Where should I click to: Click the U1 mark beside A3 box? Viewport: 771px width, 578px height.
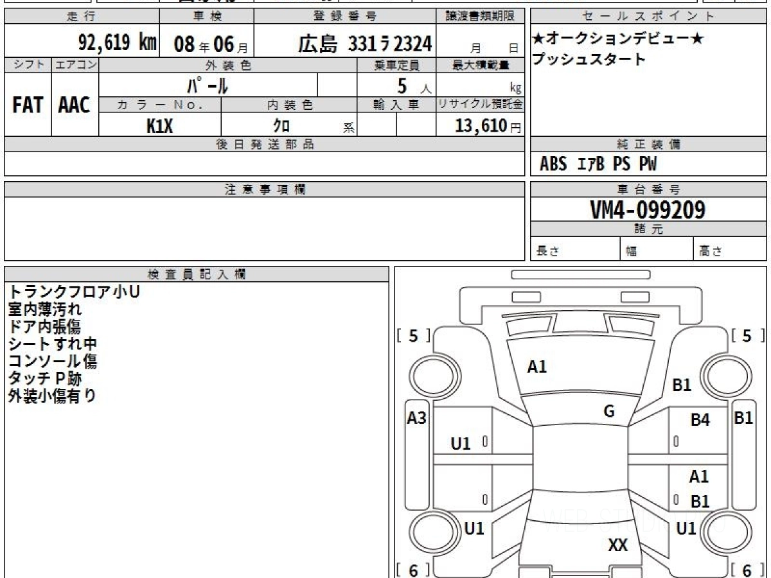[x=461, y=443]
